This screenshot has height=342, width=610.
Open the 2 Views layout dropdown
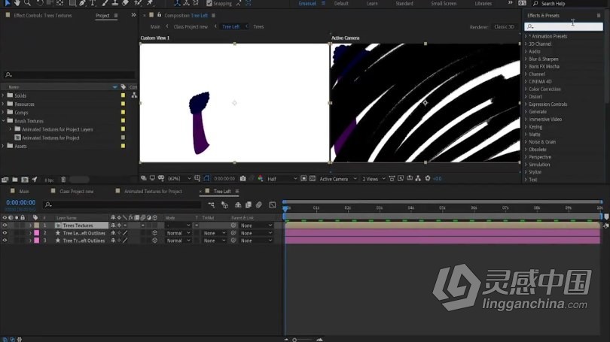374,179
